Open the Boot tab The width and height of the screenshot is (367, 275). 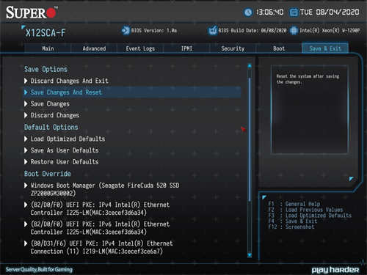[279, 48]
